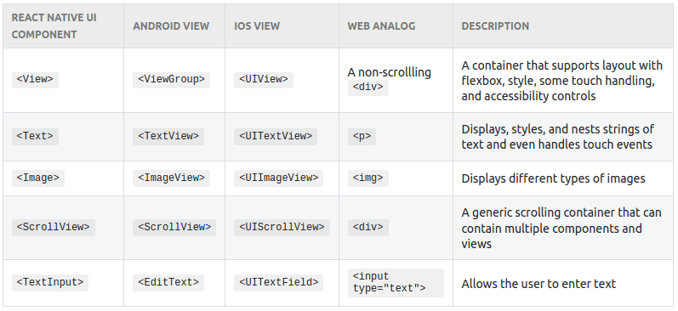Select the <UITextView> code cell
The image size is (678, 311).
(x=276, y=137)
